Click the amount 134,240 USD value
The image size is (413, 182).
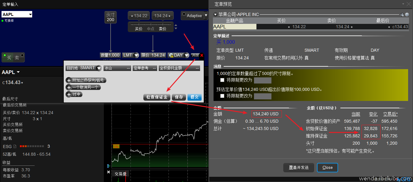[265, 114]
